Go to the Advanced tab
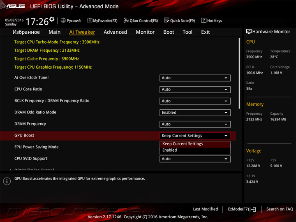The width and height of the screenshot is (296, 222). click(x=116, y=32)
